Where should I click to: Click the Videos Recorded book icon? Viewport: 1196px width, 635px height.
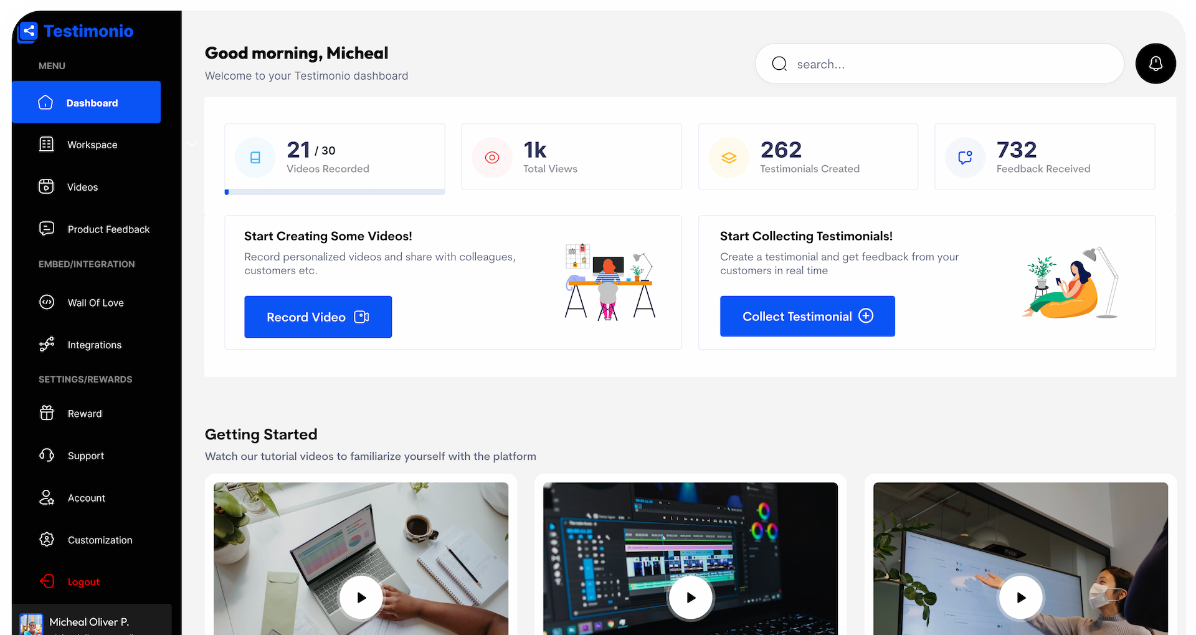pyautogui.click(x=255, y=158)
